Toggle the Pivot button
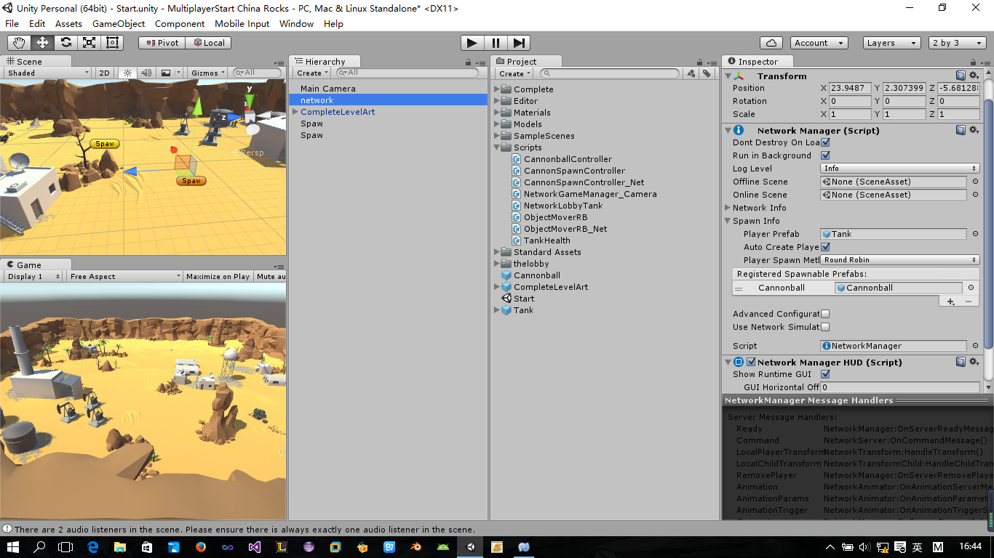Image resolution: width=994 pixels, height=558 pixels. tap(162, 43)
